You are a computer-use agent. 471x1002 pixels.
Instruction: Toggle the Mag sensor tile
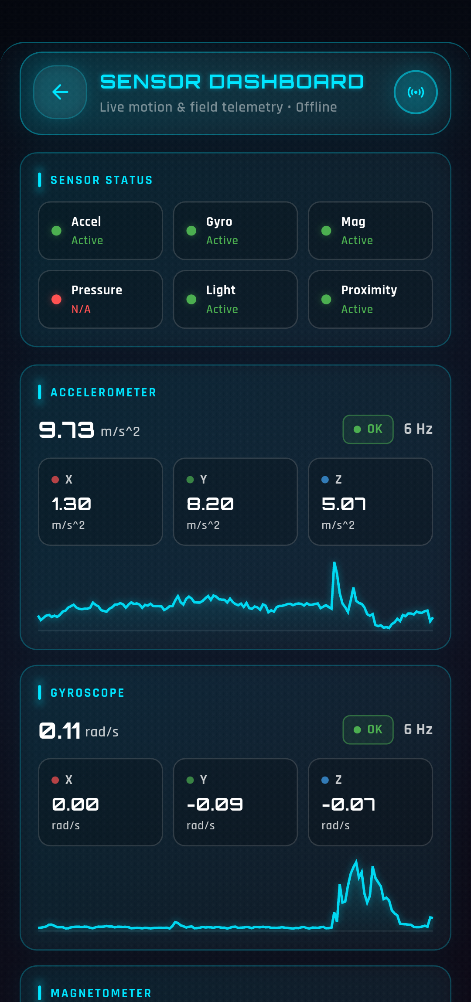point(369,231)
